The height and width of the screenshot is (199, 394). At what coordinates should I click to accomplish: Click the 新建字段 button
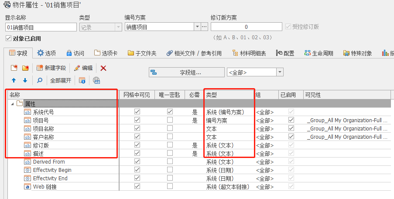51,68
